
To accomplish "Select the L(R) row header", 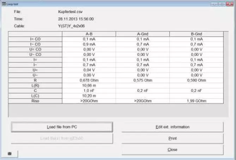I will click(x=35, y=85).
